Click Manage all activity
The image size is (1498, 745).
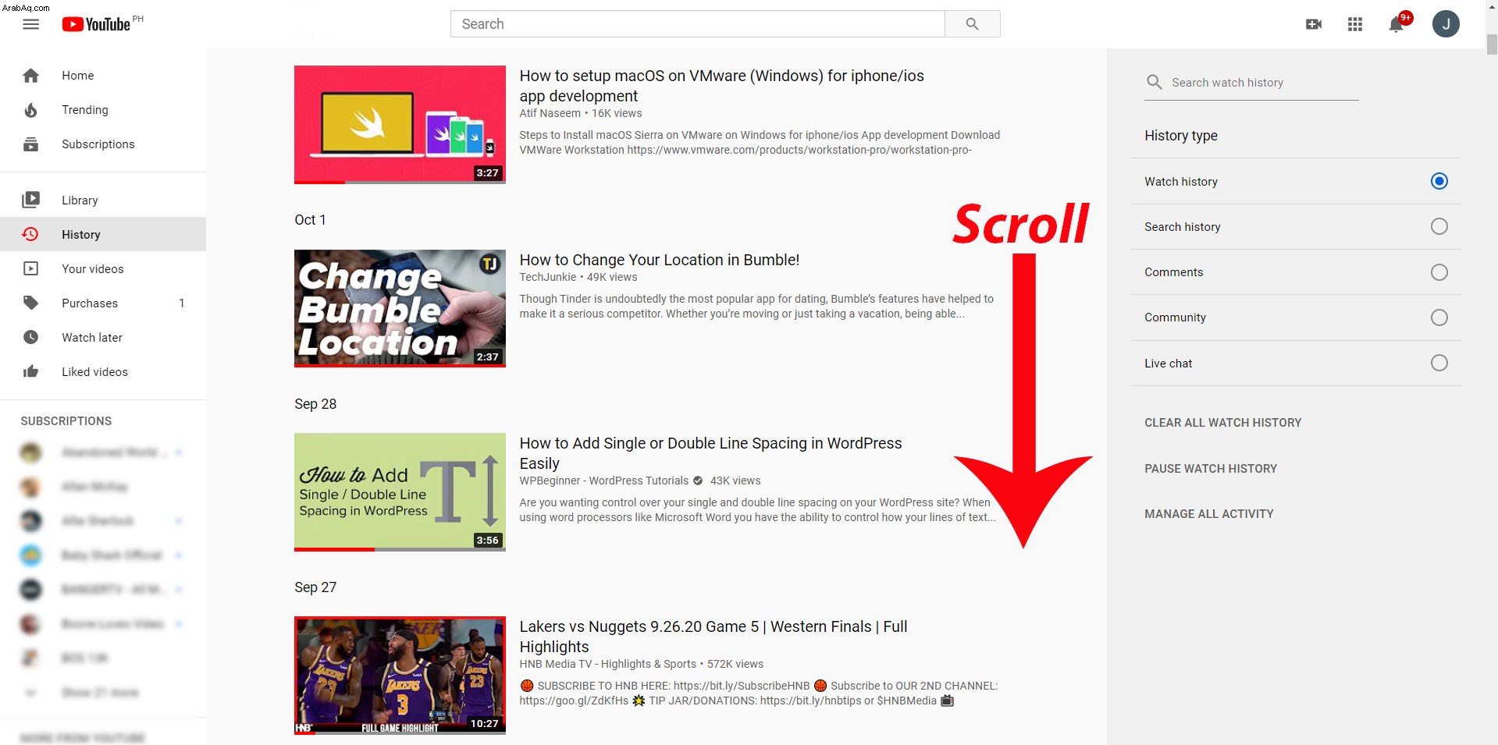coord(1208,514)
